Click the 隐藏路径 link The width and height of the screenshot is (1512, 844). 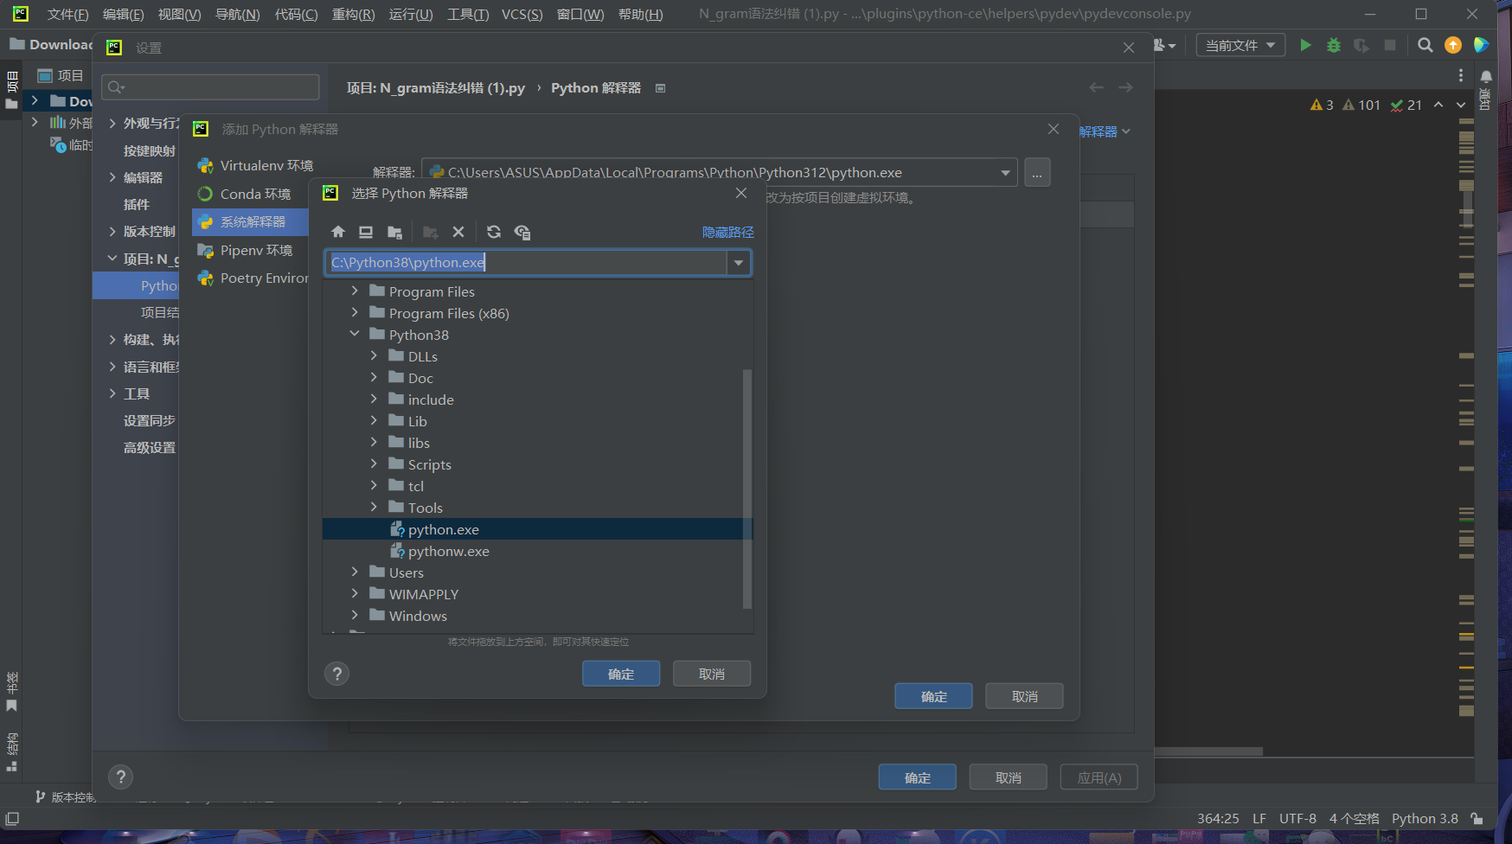pyautogui.click(x=727, y=232)
